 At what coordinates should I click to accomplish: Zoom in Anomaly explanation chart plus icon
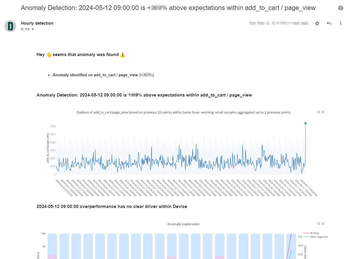(318, 224)
